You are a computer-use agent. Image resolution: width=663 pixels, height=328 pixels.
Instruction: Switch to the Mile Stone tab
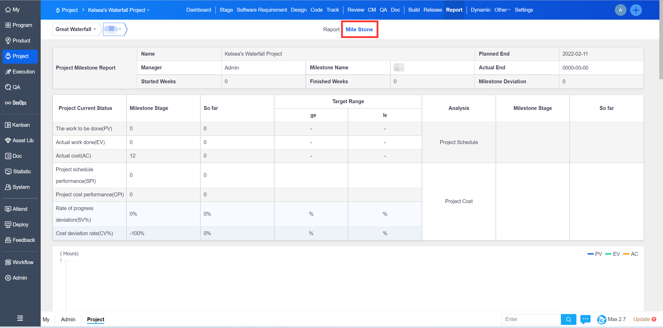coord(359,29)
